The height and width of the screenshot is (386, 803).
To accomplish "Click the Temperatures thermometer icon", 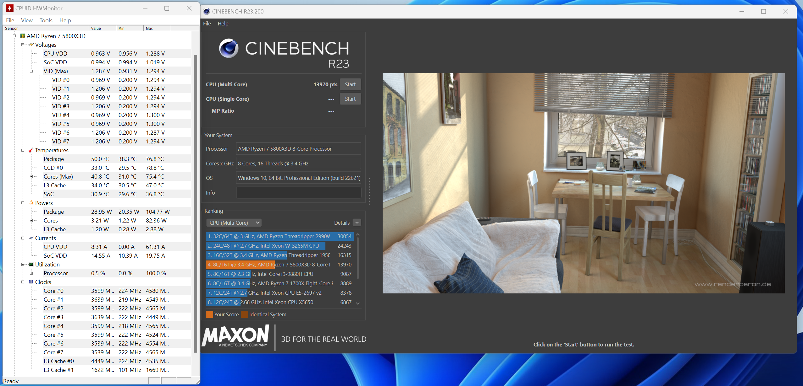I will (31, 150).
